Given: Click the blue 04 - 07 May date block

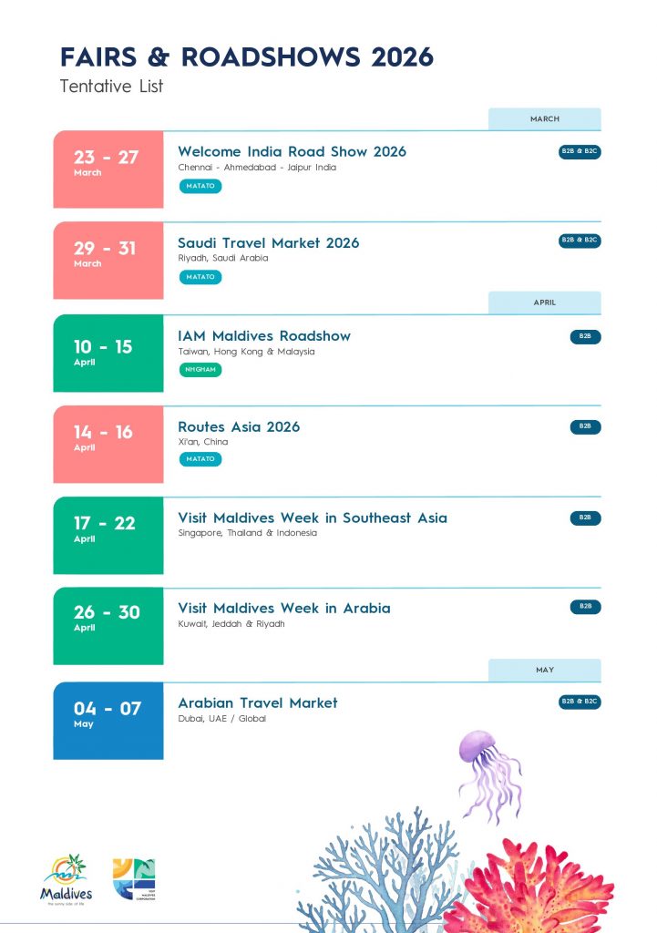Looking at the screenshot, I should click(108, 720).
